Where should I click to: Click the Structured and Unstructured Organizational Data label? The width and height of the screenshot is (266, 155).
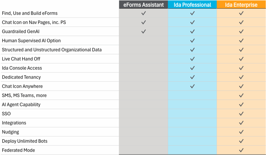[x=52, y=50]
